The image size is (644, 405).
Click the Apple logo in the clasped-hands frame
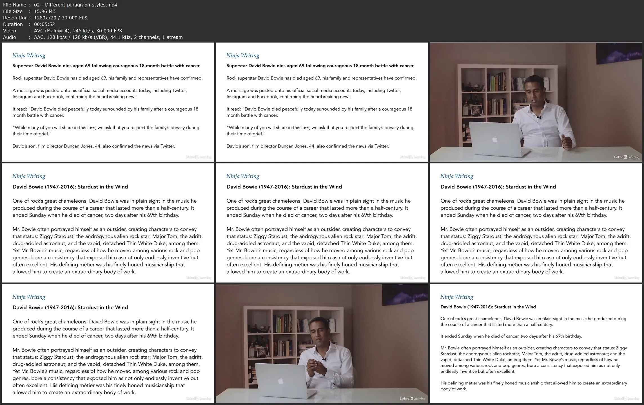[x=280, y=381]
